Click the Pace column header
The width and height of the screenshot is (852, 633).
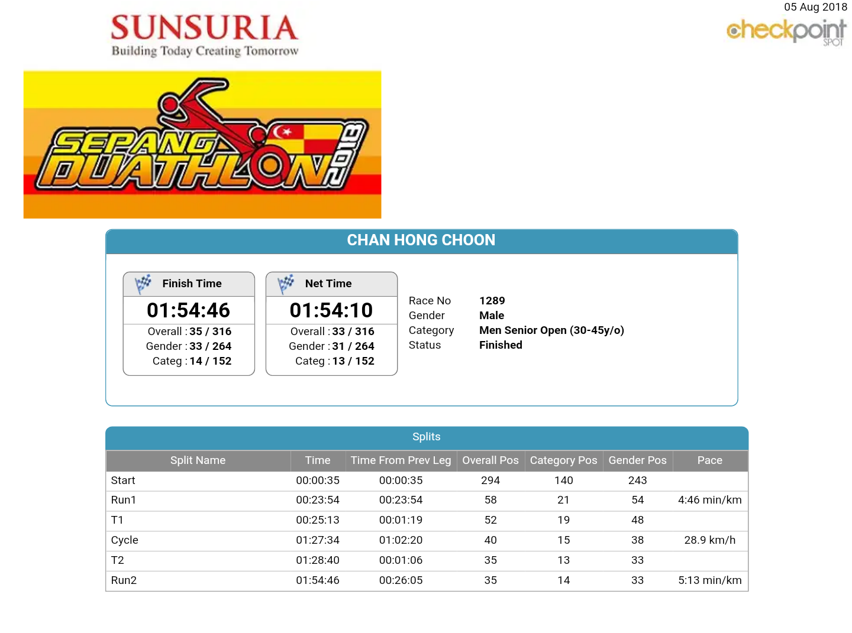click(x=710, y=460)
